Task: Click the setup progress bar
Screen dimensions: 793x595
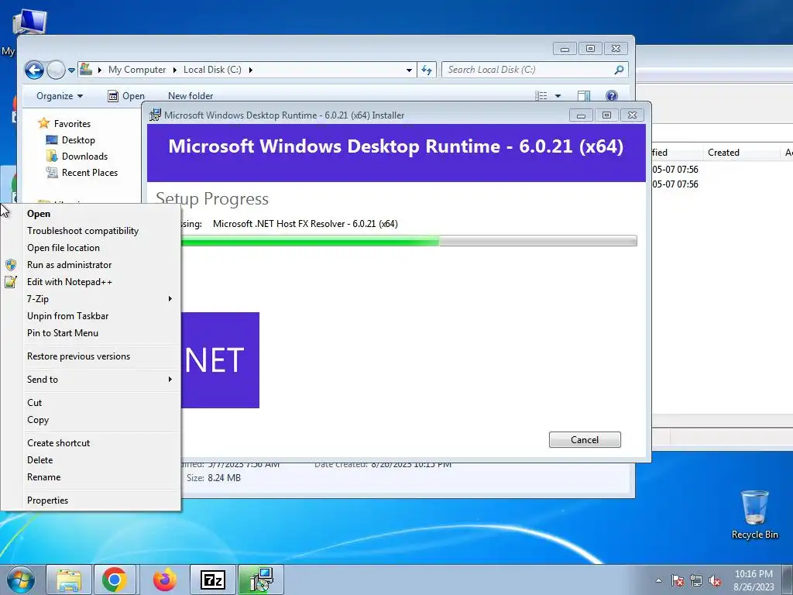Action: tap(409, 241)
